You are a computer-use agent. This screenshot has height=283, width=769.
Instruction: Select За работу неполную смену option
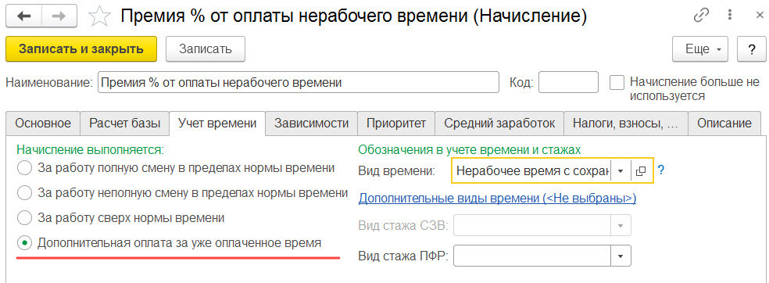24,193
